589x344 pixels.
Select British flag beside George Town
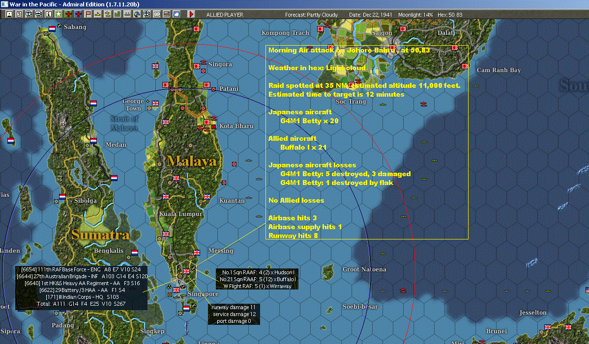(x=155, y=104)
